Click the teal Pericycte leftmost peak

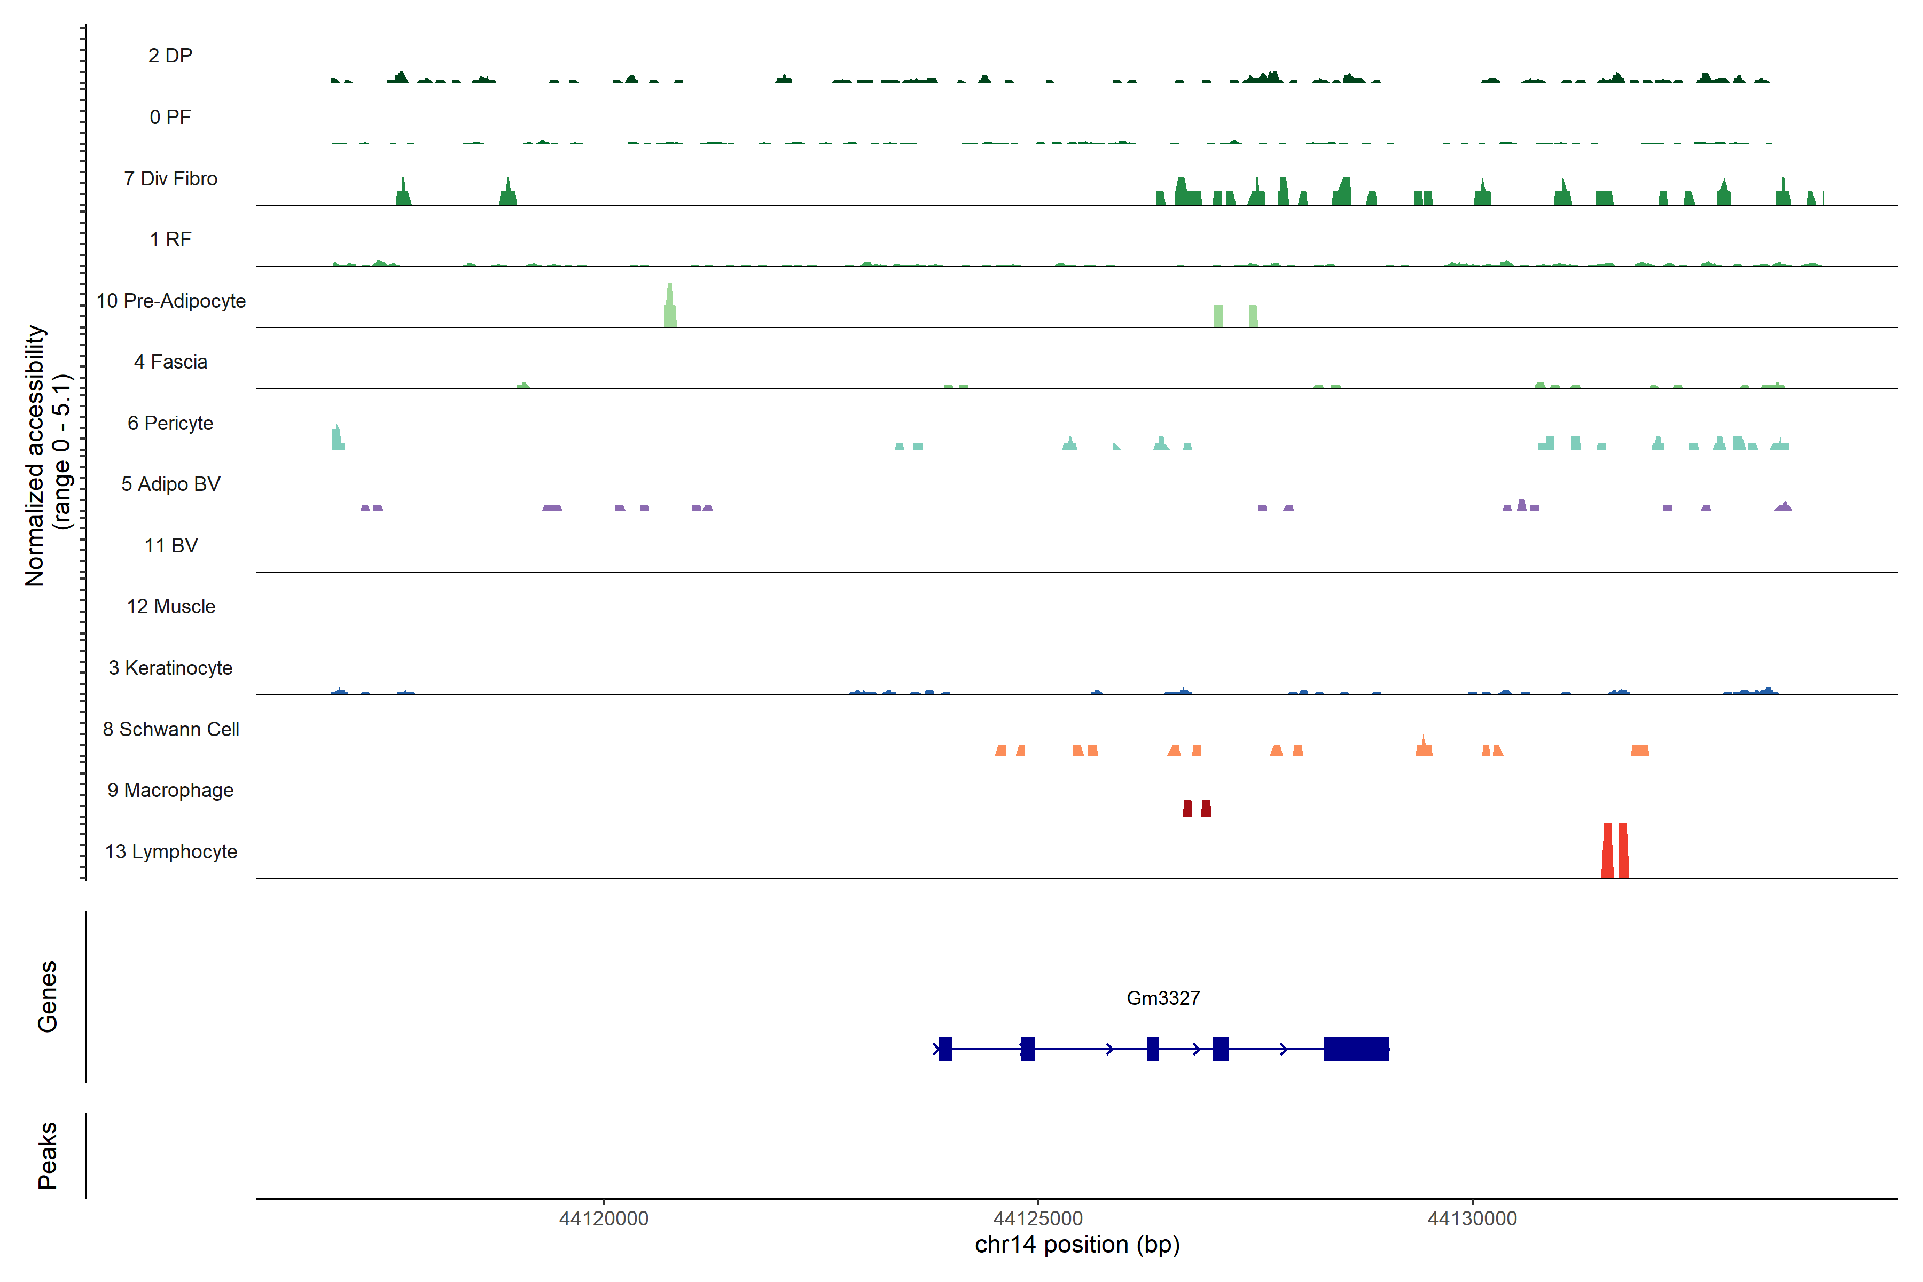pos(337,438)
